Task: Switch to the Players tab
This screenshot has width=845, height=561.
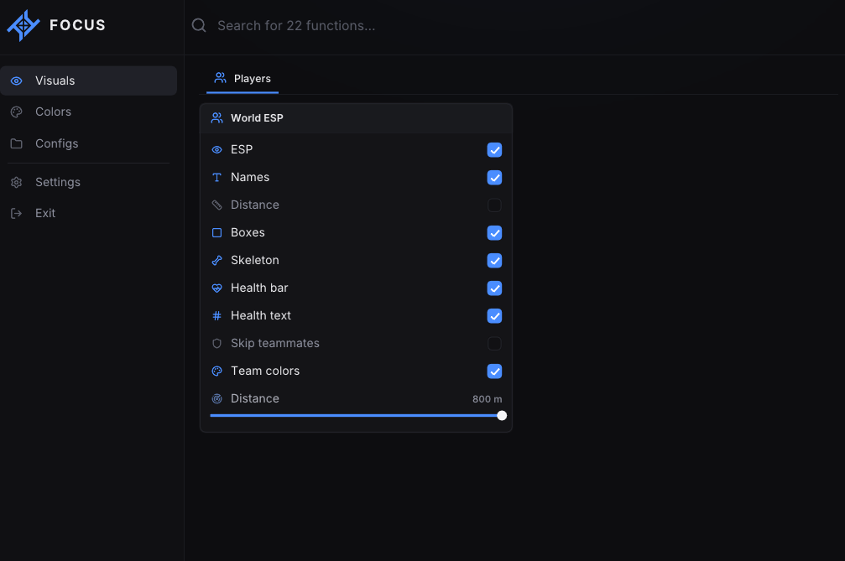Action: (243, 79)
